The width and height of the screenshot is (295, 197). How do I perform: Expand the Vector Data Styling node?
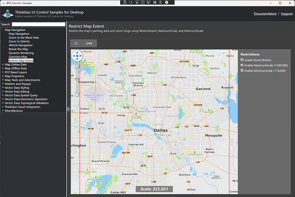[3, 88]
